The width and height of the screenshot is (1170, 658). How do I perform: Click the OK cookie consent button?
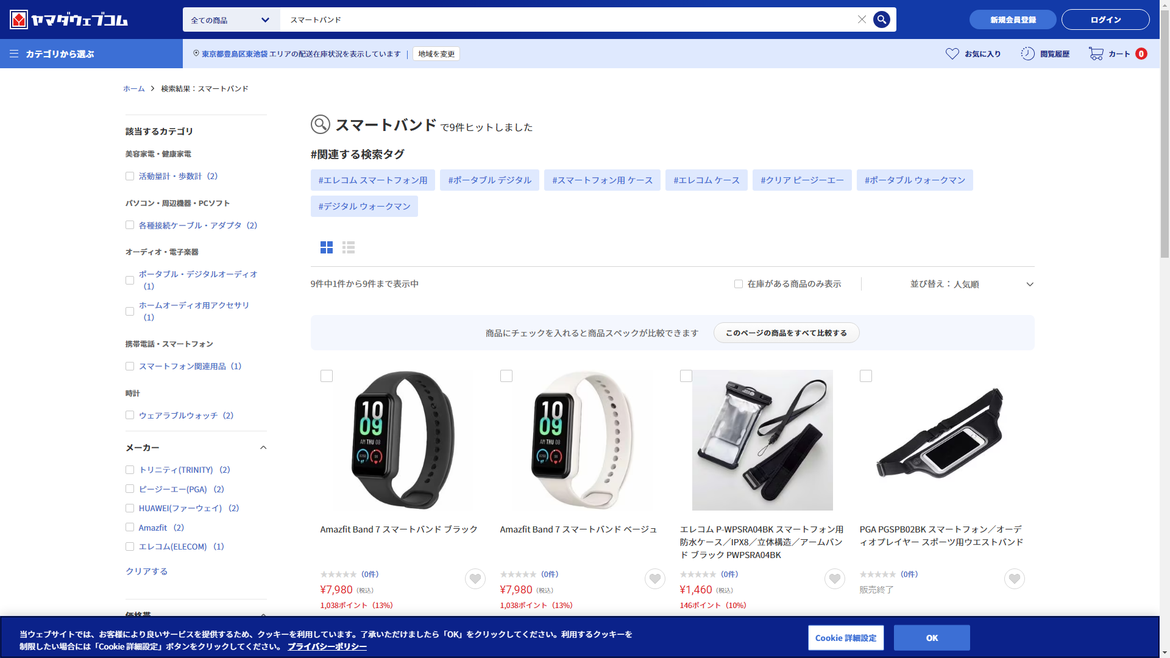click(x=931, y=638)
